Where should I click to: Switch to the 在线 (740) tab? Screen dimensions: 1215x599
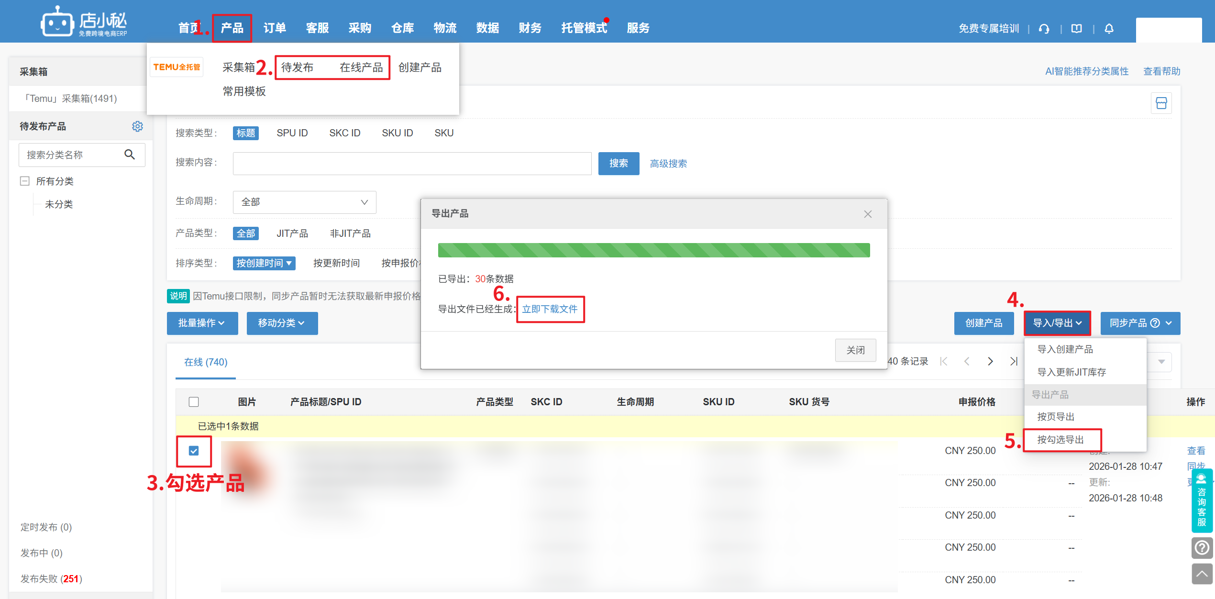coord(206,362)
